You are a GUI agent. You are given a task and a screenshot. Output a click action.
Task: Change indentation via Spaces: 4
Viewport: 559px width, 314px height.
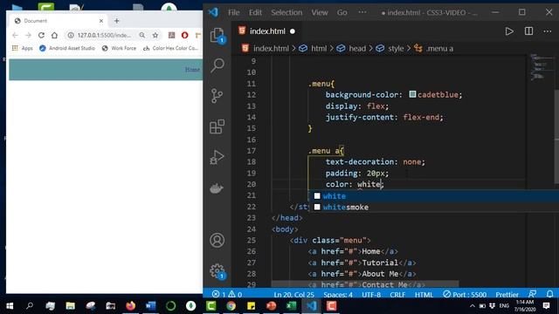pos(338,295)
